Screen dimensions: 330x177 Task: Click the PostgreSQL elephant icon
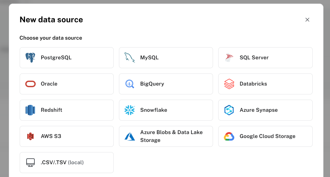[x=30, y=58]
